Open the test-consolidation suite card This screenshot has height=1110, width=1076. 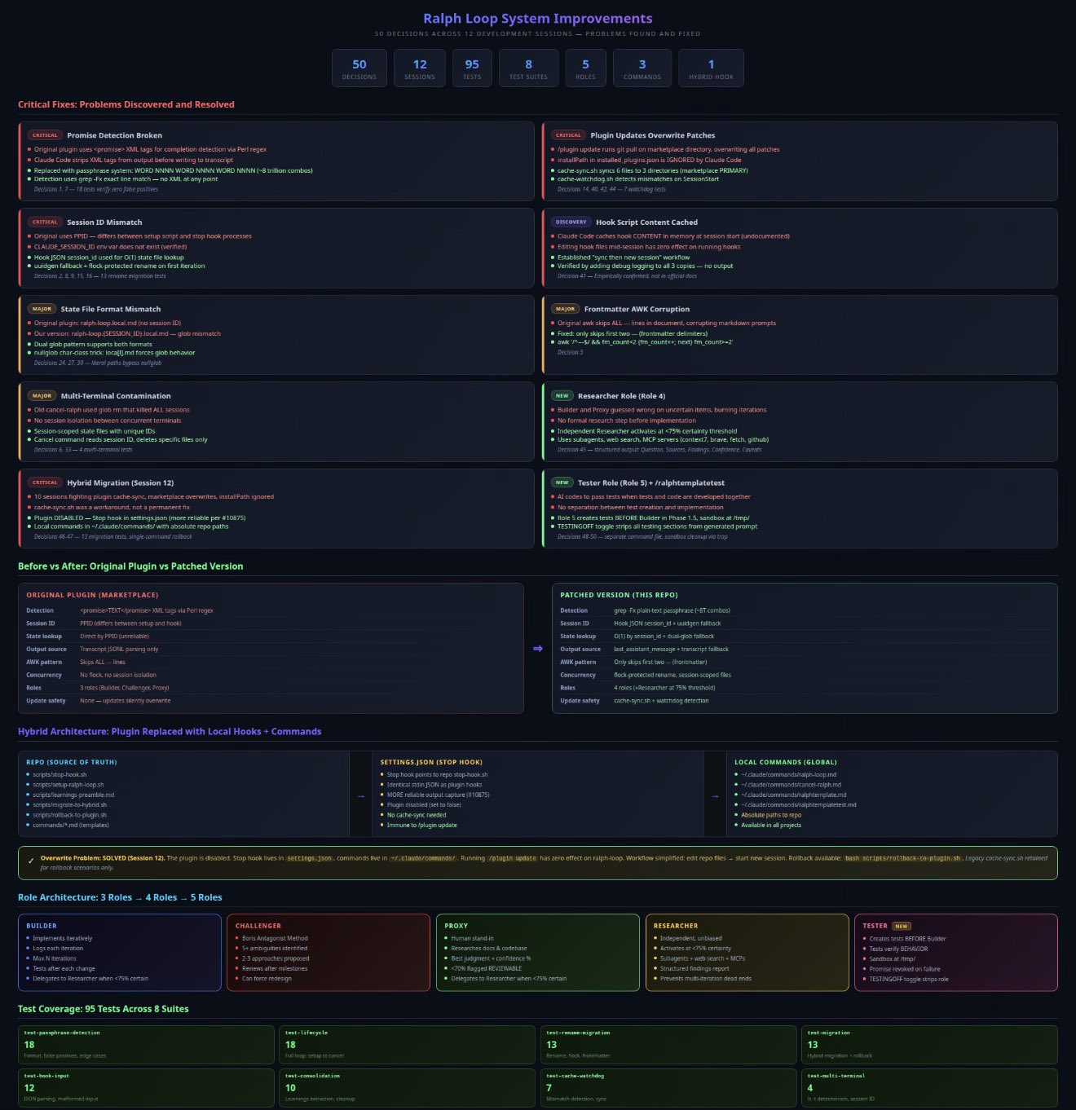point(408,1087)
